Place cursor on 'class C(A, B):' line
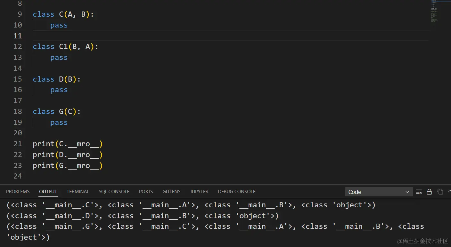The width and height of the screenshot is (451, 247). coord(63,14)
